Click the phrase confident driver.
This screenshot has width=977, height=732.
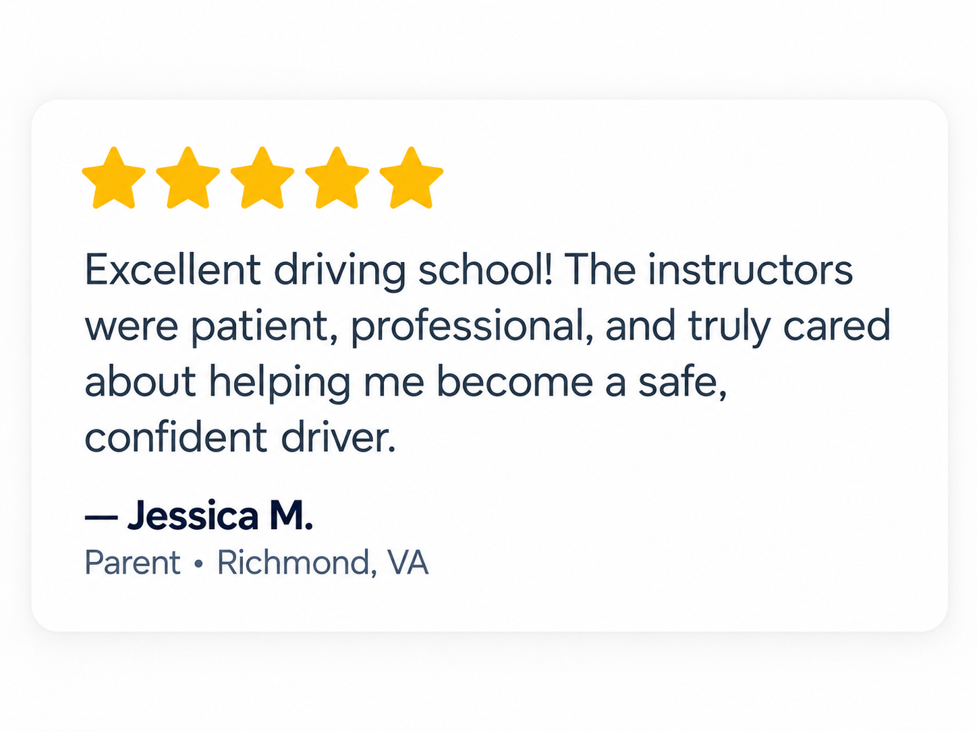[x=240, y=437]
